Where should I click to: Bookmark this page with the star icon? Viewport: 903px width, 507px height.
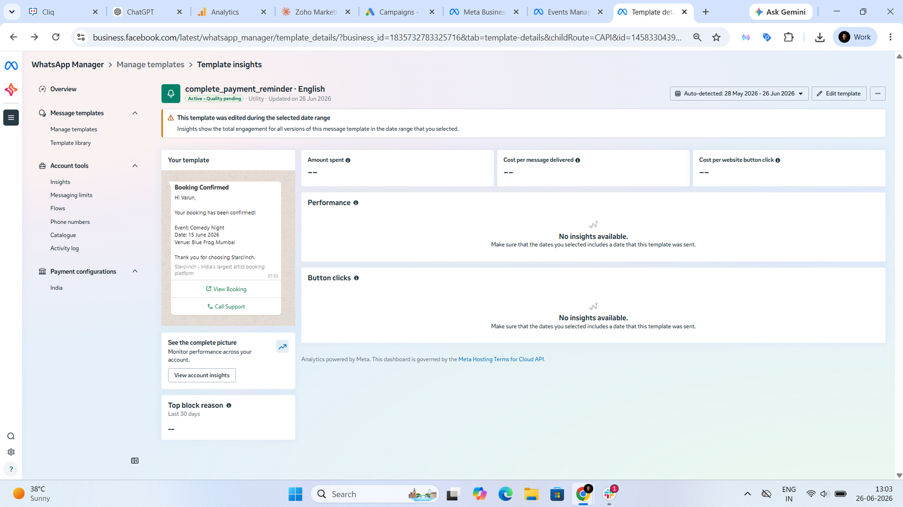point(716,37)
